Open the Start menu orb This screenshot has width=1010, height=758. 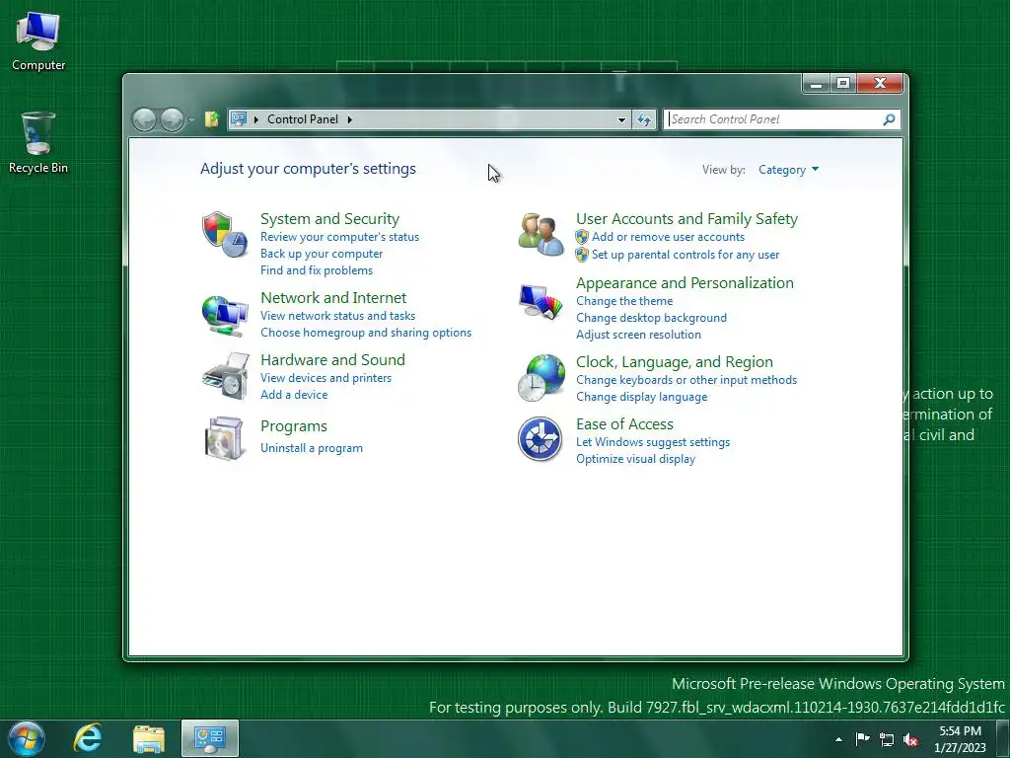point(27,738)
